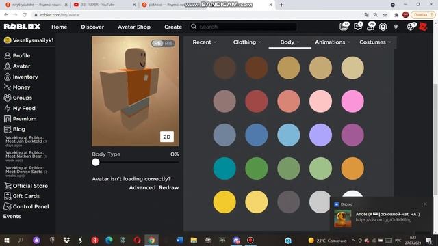Toggle the R6/R15 avatar switch

coord(163,43)
